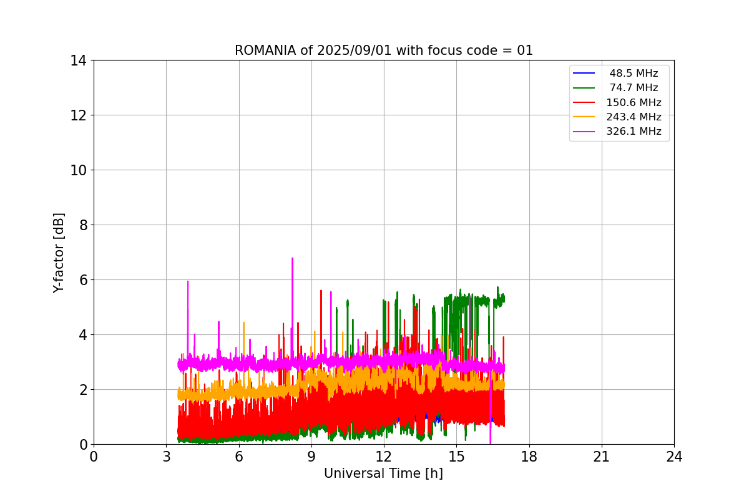Image resolution: width=749 pixels, height=499 pixels.
Task: Click the Universal Time [h] axis label
Action: (383, 473)
